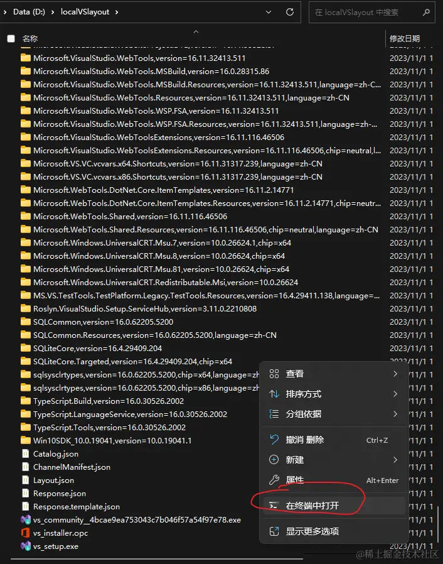
Task: Expand the 排序方式 submenu arrow
Action: click(395, 394)
